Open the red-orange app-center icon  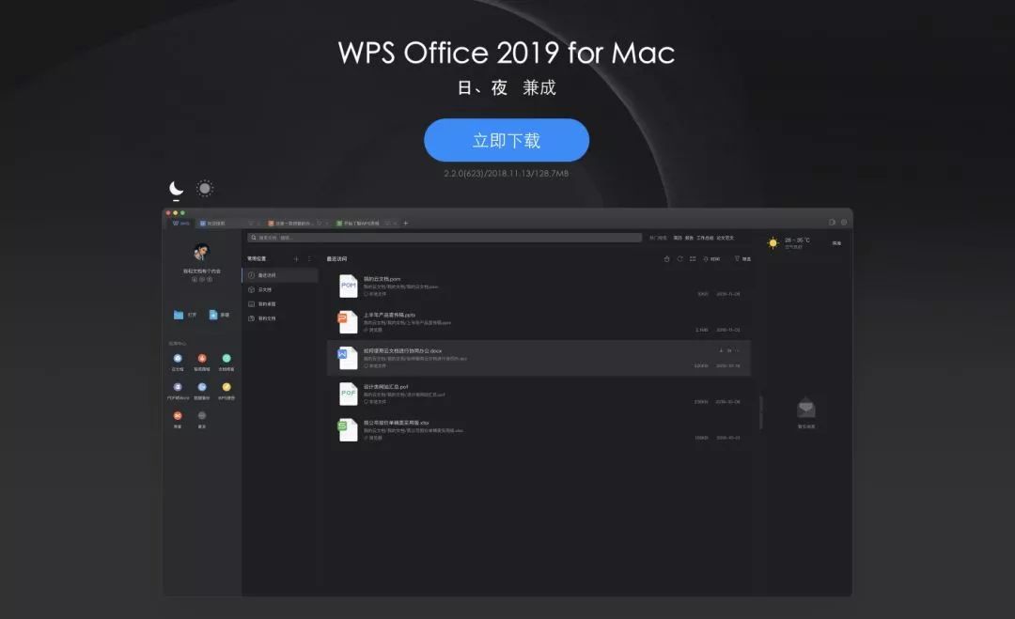tap(202, 358)
